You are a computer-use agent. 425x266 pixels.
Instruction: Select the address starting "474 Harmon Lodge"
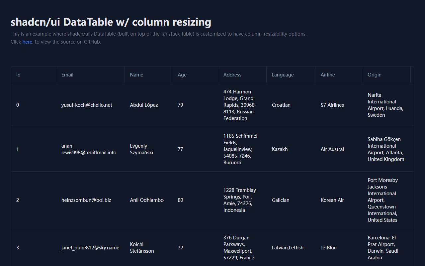(x=240, y=105)
